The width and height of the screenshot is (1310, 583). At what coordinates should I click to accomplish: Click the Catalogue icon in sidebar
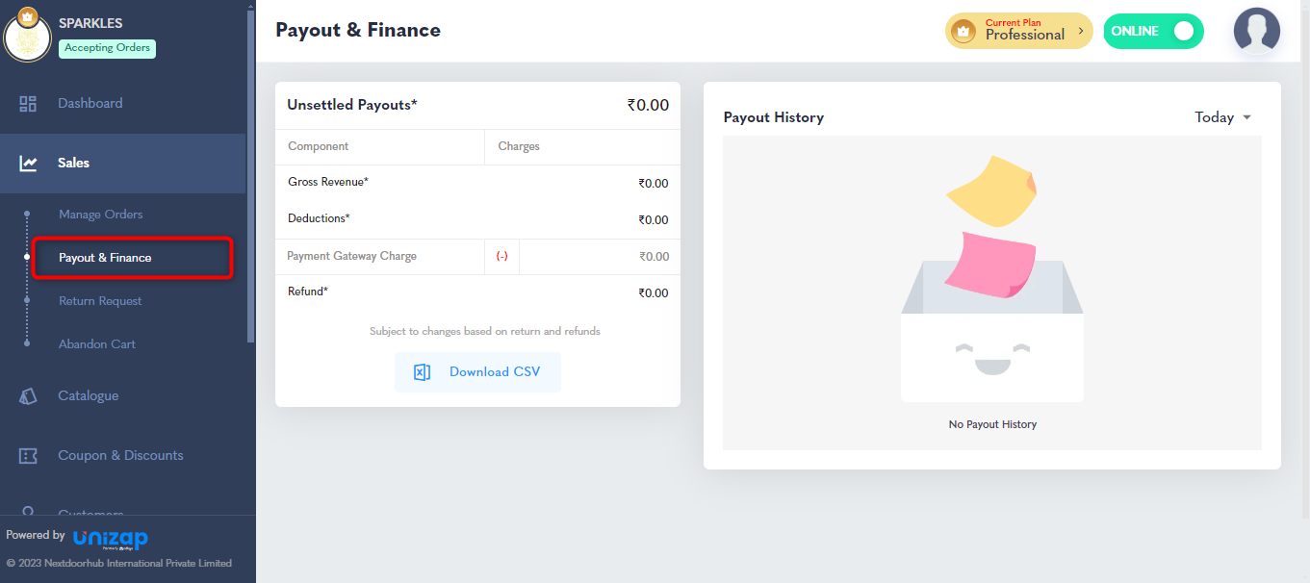(28, 396)
